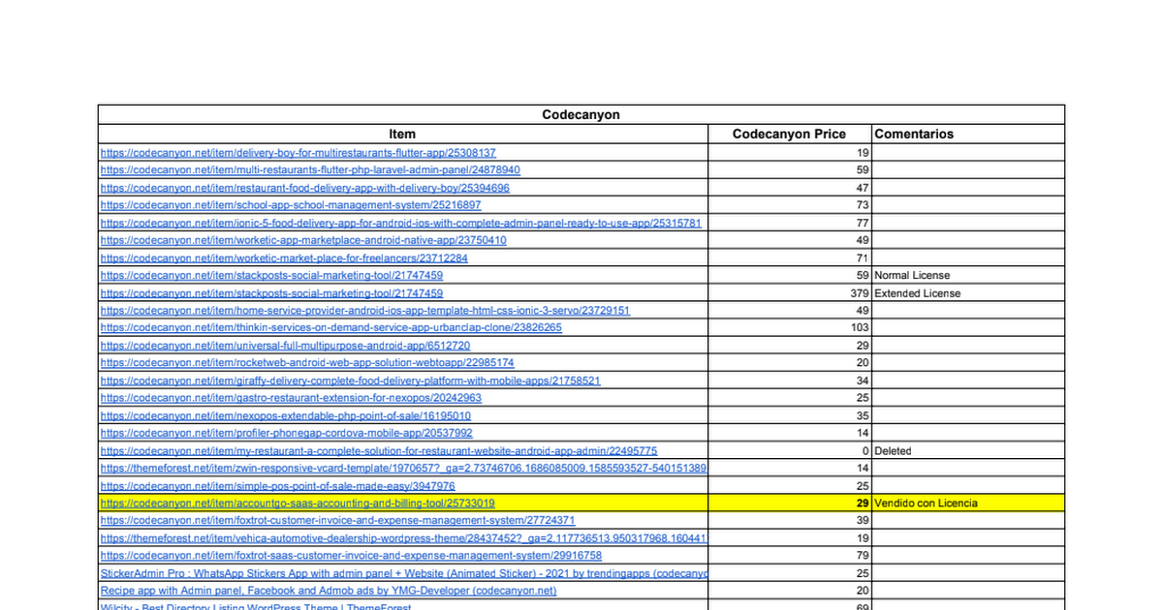This screenshot has width=1163, height=610.
Task: Select the Comentarios column header
Action: pos(968,134)
